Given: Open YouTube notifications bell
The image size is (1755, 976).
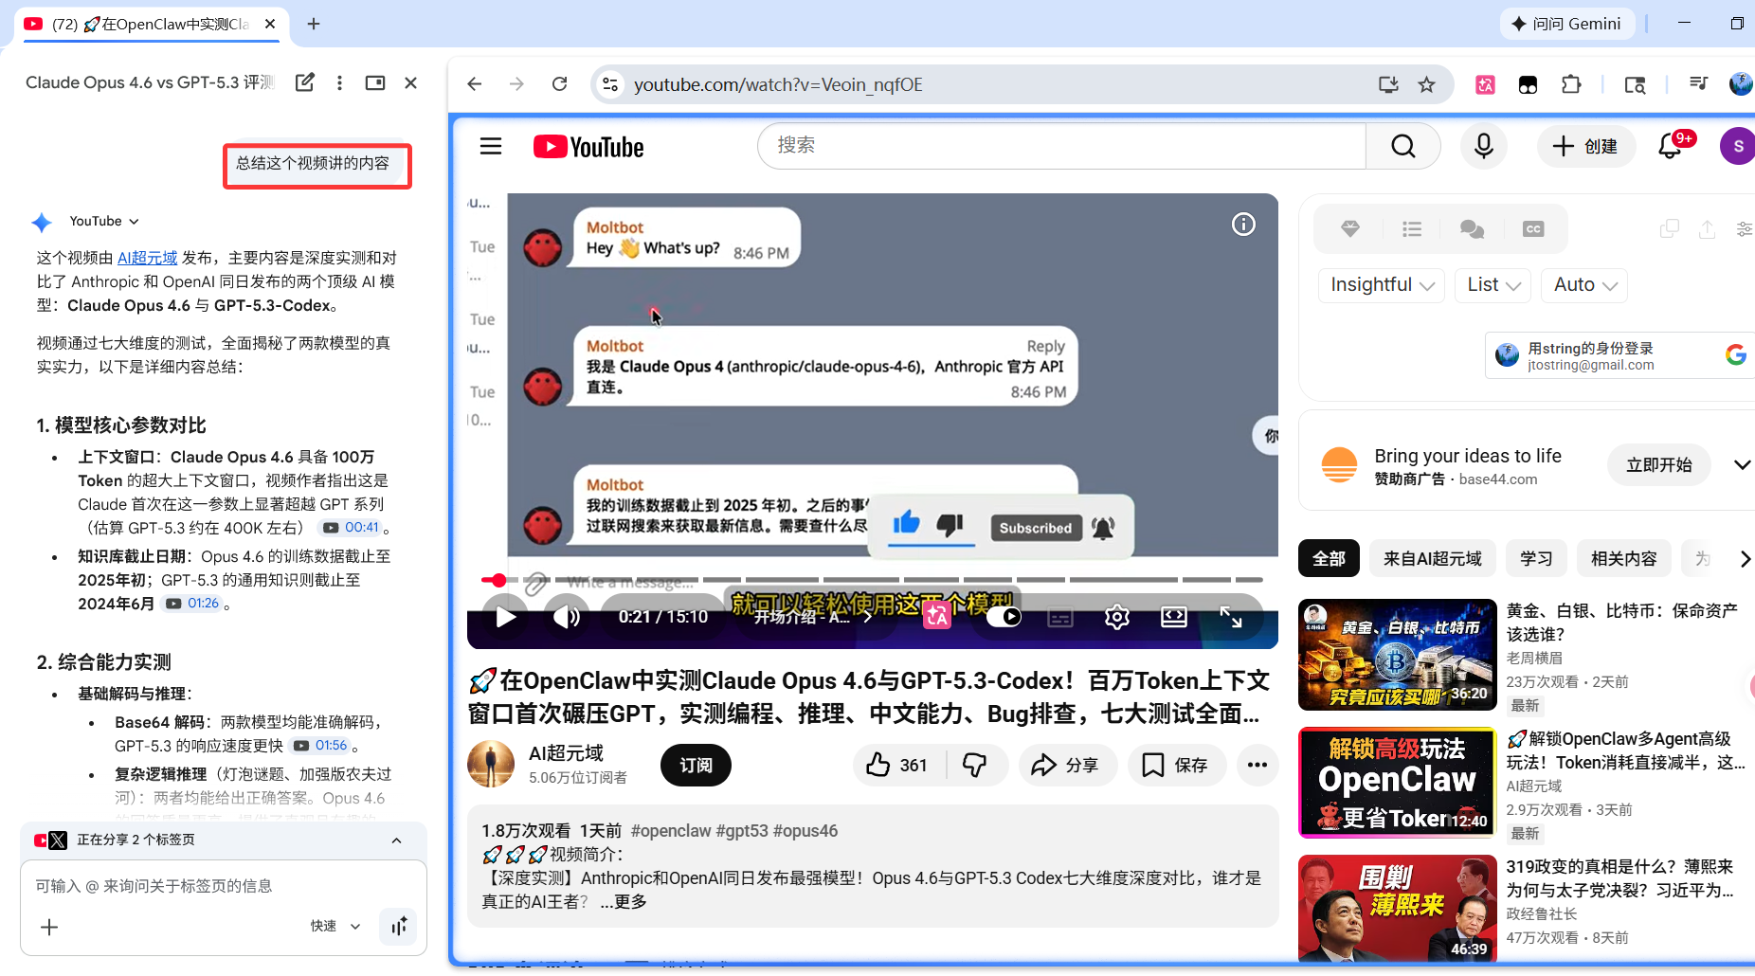Looking at the screenshot, I should tap(1671, 146).
